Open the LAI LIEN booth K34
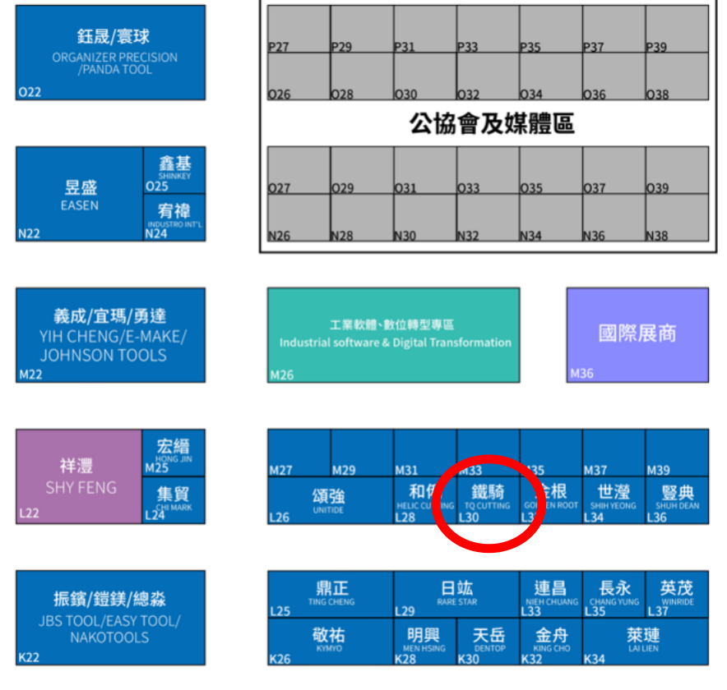 [646, 642]
